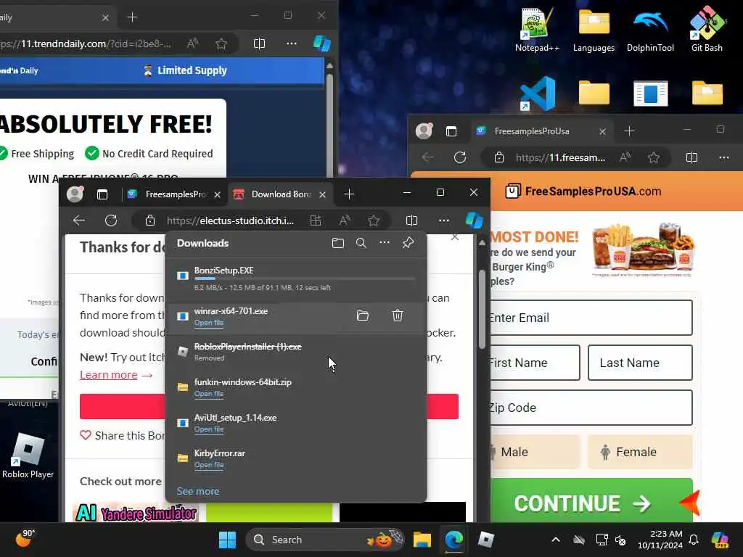Refresh the FreesamplesProUsa window page
The height and width of the screenshot is (557, 743).
[x=459, y=157]
